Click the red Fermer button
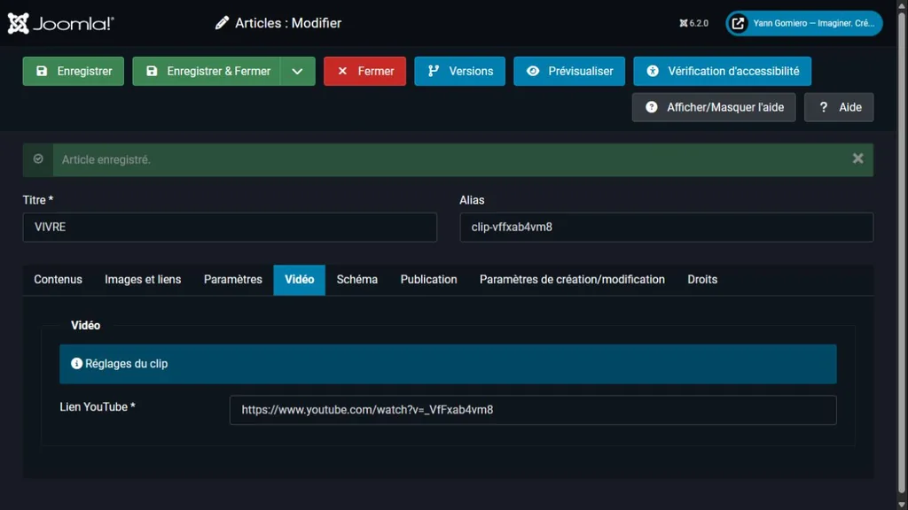The image size is (908, 510). point(364,71)
